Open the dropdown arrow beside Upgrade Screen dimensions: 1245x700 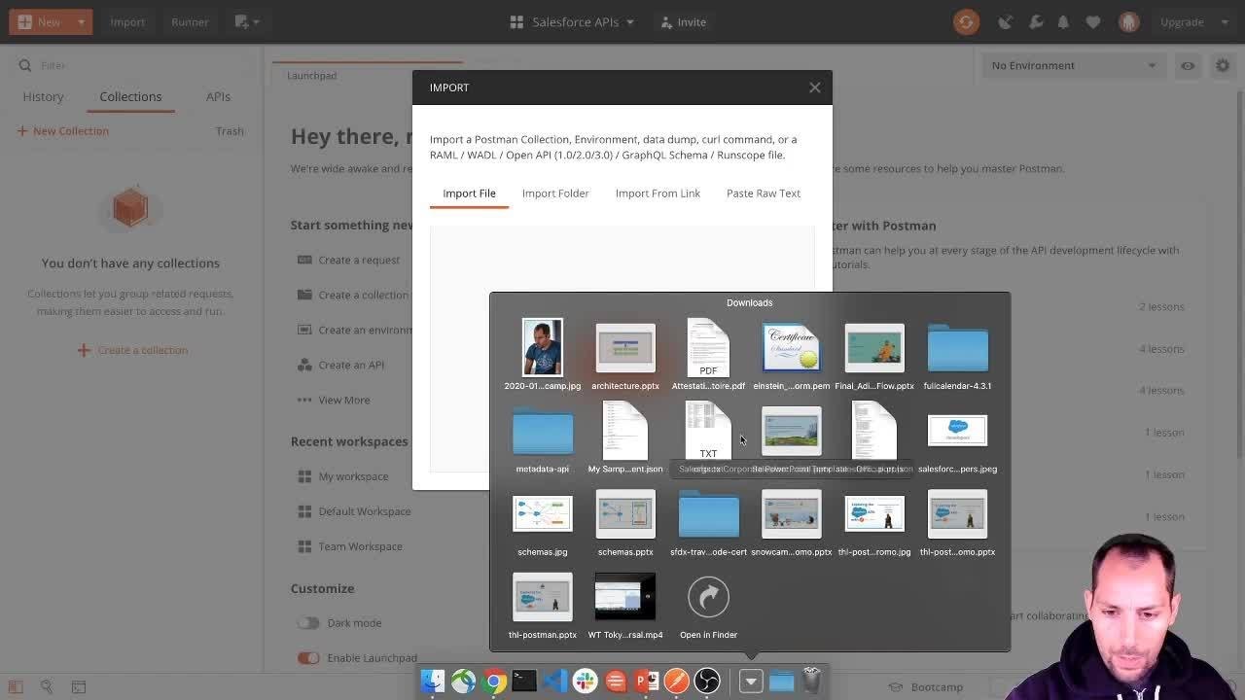(1223, 21)
